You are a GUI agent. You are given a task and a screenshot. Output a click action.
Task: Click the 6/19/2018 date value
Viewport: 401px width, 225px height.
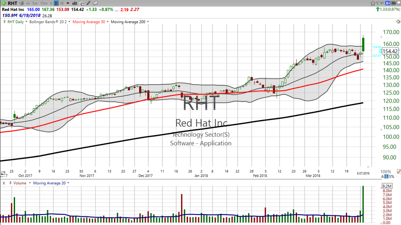coord(30,15)
